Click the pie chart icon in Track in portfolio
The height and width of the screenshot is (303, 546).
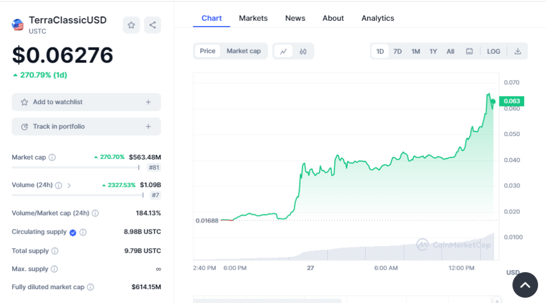[25, 126]
